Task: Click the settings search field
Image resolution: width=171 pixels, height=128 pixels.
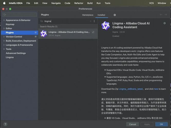Action: [x=20, y=15]
